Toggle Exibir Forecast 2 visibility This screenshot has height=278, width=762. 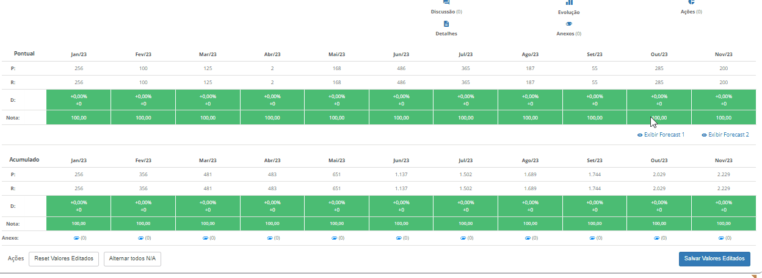point(725,134)
